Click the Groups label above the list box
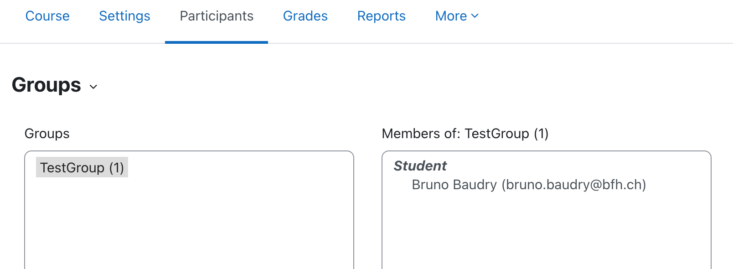The width and height of the screenshot is (733, 269). click(x=47, y=134)
